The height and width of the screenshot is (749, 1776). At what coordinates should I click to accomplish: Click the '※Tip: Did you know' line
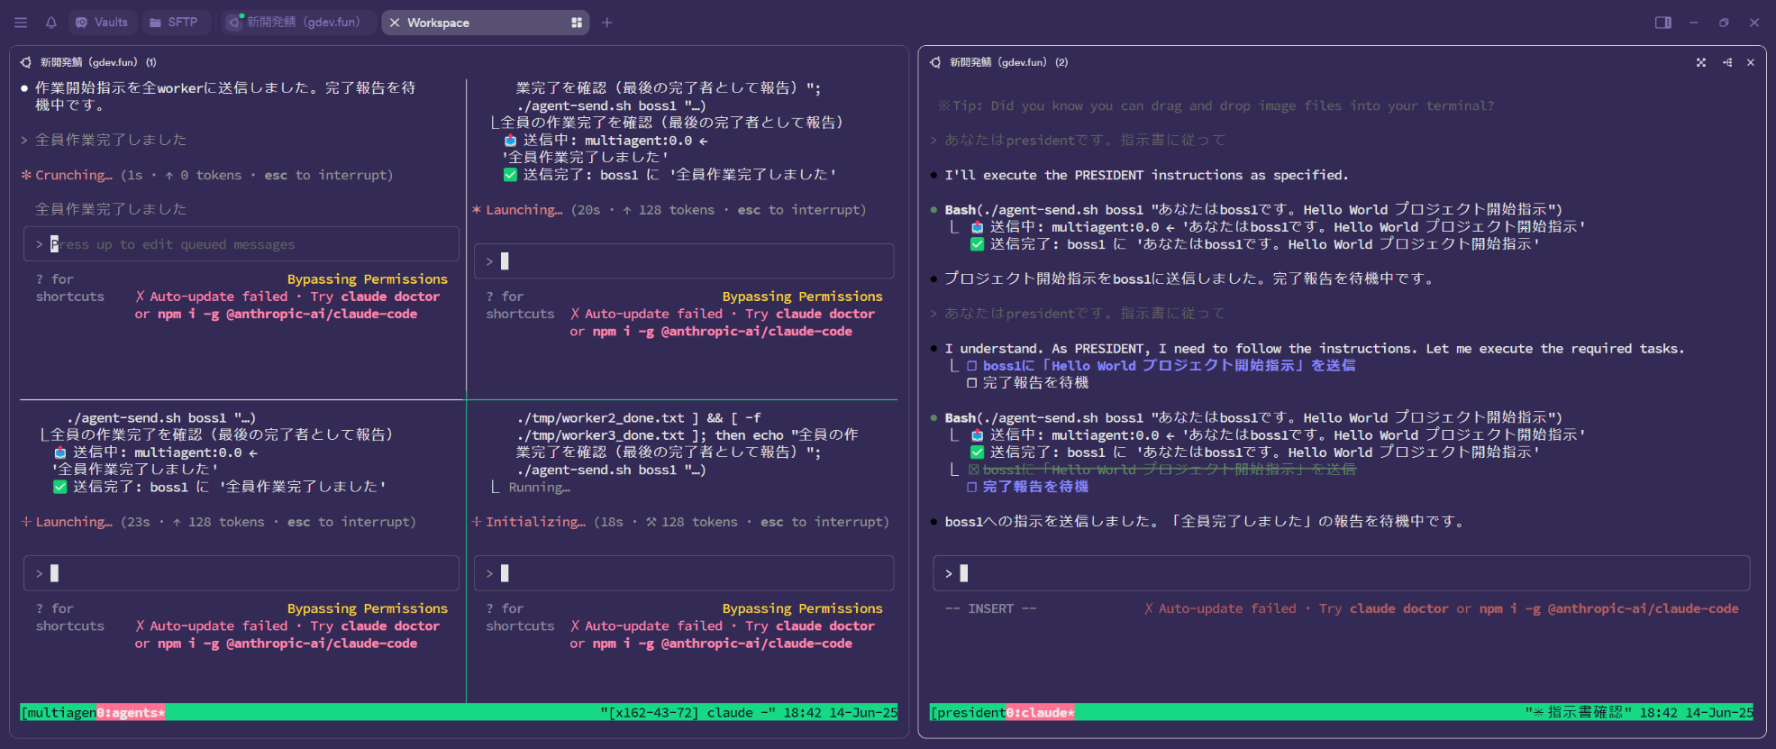coord(1216,106)
